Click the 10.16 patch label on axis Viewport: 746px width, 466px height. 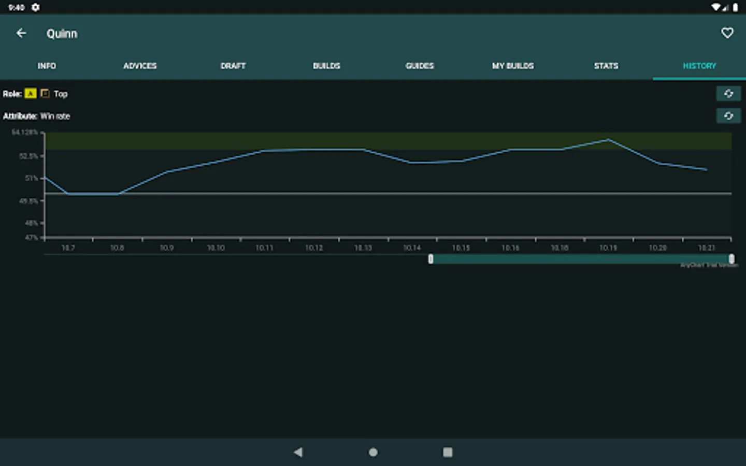click(x=510, y=248)
